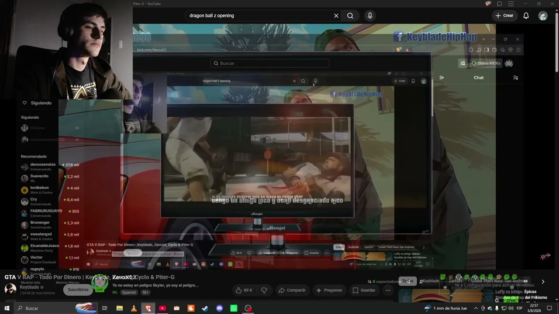Open File Explorer from the taskbar

(x=119, y=308)
